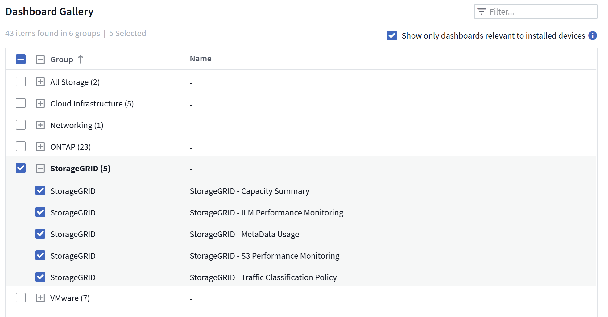Select the ONTAP group checkbox

(x=21, y=146)
